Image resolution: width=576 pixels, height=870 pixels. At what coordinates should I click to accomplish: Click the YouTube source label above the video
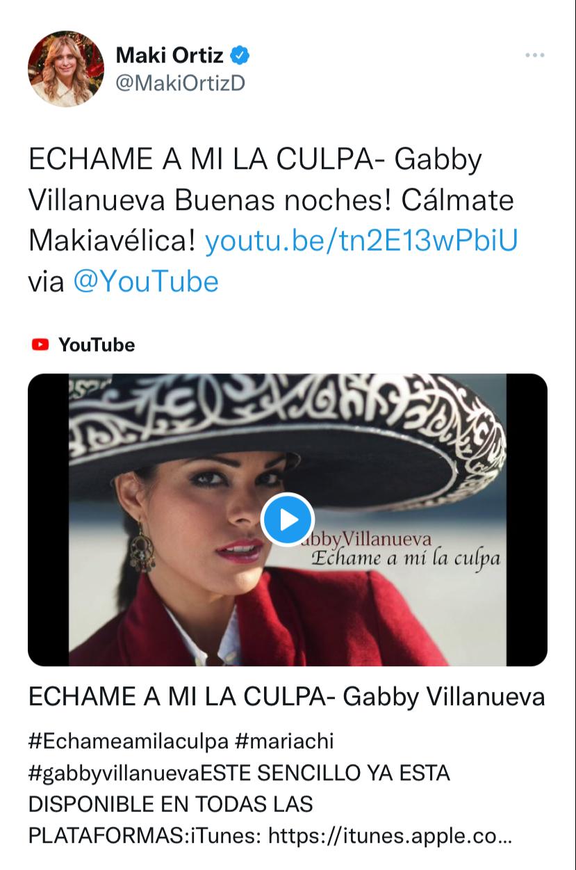97,344
